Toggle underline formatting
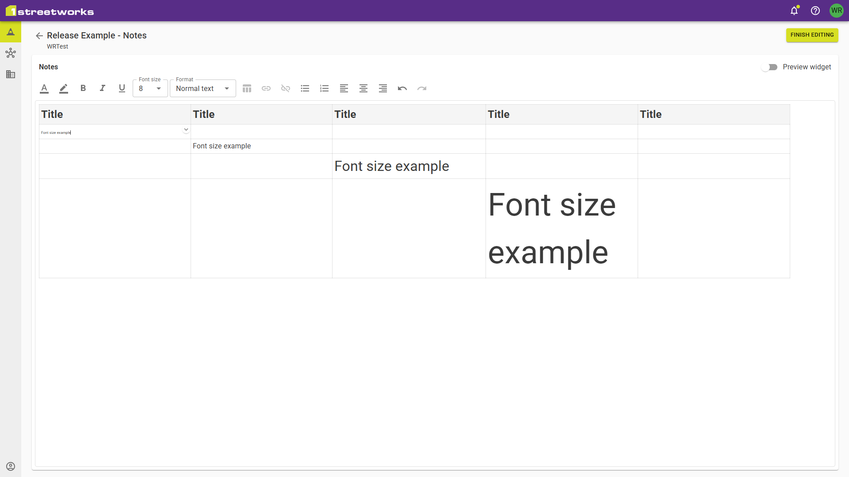This screenshot has height=477, width=849. pyautogui.click(x=122, y=88)
